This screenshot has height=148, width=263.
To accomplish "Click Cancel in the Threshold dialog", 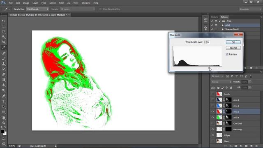I will point(233,48).
